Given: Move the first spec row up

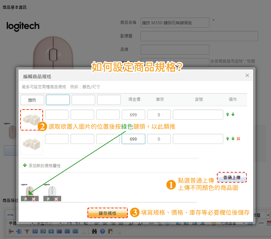Looking at the screenshot, I should pos(228,114).
